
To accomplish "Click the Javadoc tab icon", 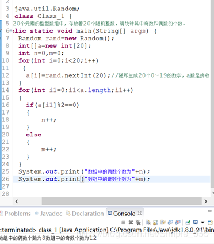I will (37, 213).
